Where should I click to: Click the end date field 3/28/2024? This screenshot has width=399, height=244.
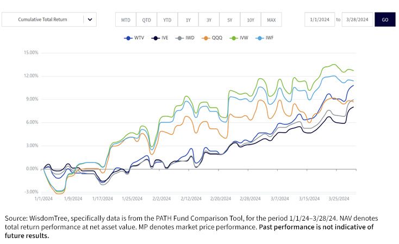click(x=357, y=20)
